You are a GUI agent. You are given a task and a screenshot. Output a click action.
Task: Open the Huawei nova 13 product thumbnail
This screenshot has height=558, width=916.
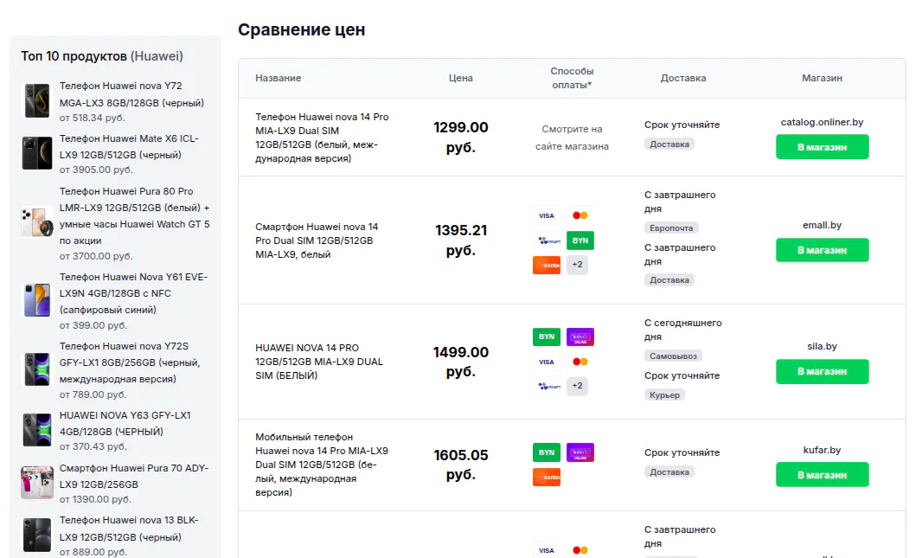pos(37,535)
